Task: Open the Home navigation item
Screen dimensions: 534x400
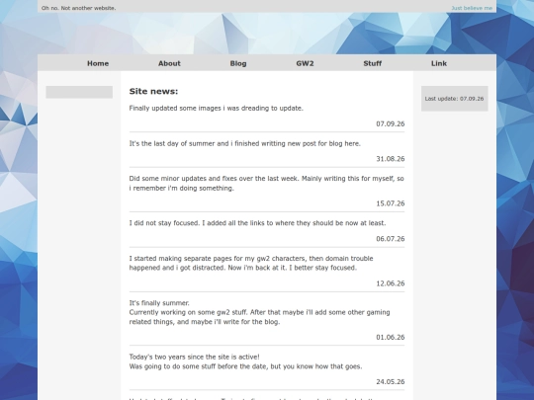Action: click(98, 63)
